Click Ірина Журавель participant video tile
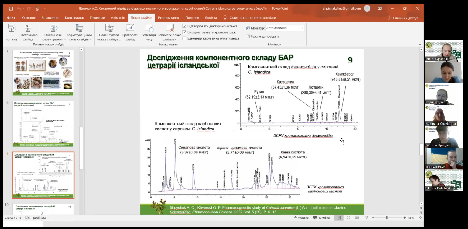This screenshot has height=229, width=468. [443, 51]
